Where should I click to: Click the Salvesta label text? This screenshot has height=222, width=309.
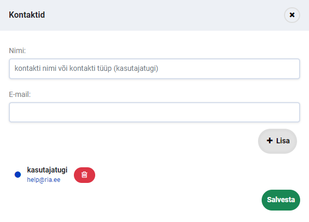pos(281,200)
